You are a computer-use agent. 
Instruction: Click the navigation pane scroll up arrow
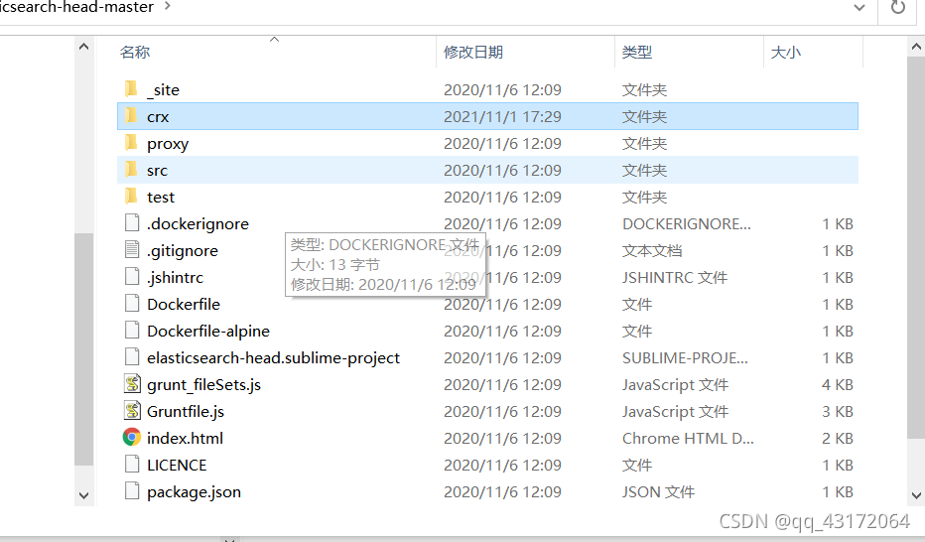click(x=83, y=47)
